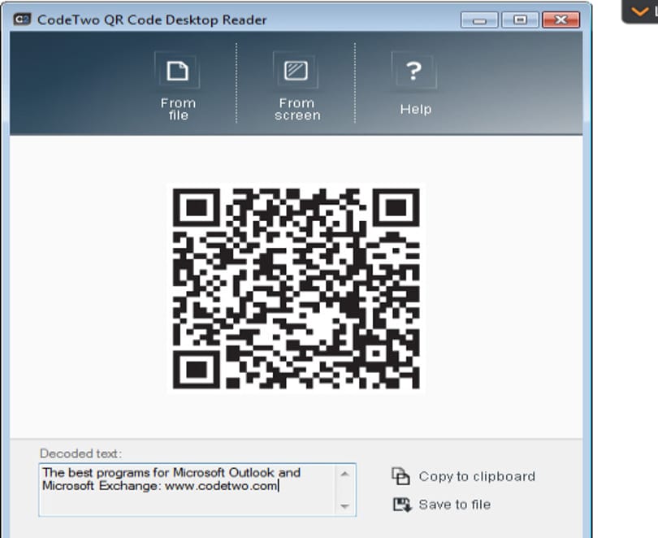
Task: Click the window title "CodeTwo QR Code Desktop Reader"
Action: coord(152,20)
